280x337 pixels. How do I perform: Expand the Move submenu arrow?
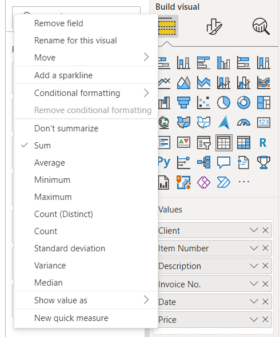[x=146, y=57]
